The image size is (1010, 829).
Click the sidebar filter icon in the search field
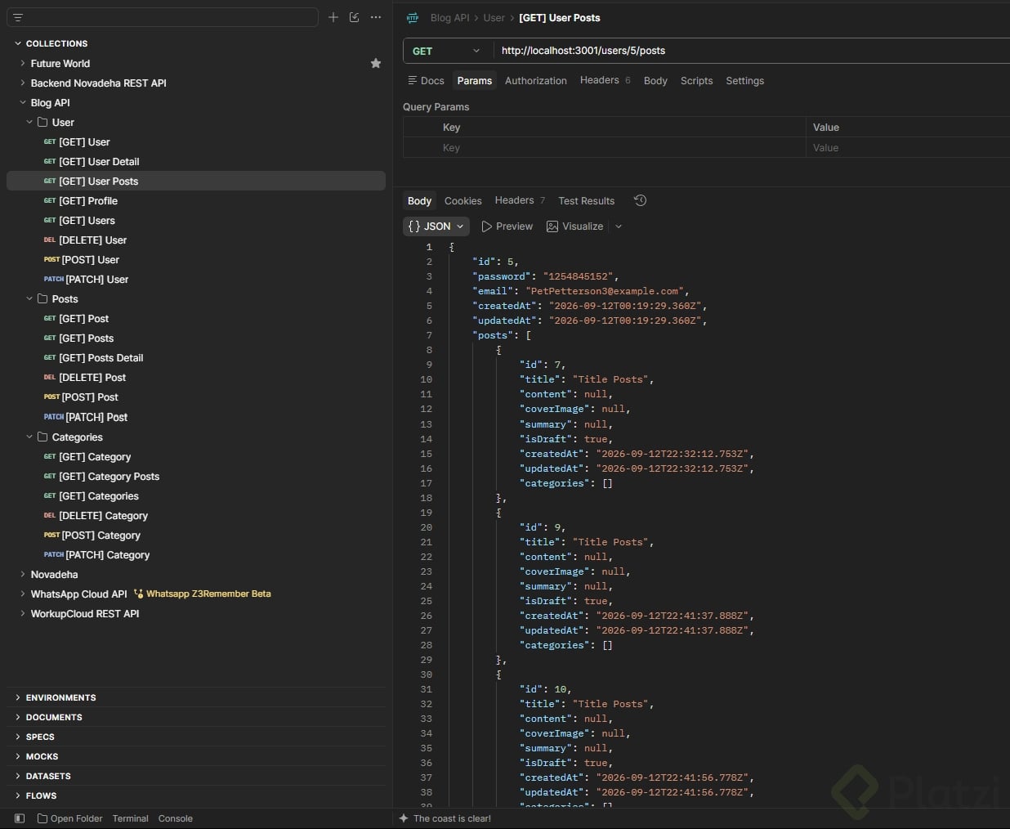click(x=18, y=17)
